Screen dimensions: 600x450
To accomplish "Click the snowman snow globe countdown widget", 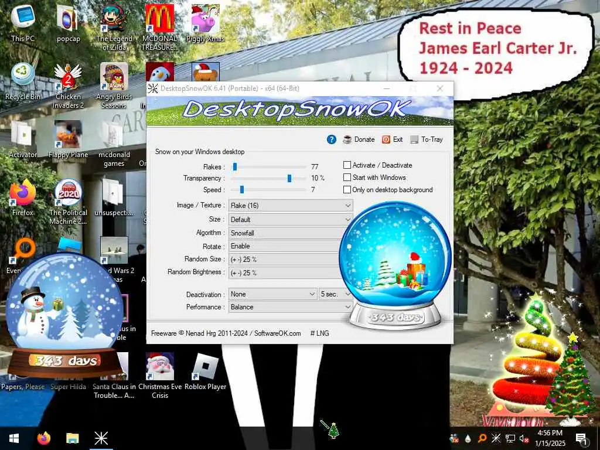I will [64, 316].
